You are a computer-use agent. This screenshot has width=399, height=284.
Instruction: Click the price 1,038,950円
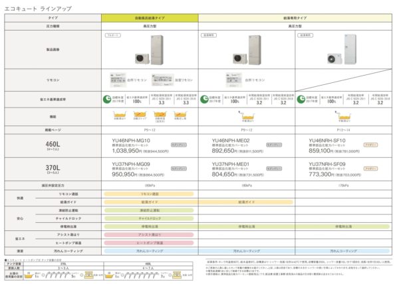point(127,151)
